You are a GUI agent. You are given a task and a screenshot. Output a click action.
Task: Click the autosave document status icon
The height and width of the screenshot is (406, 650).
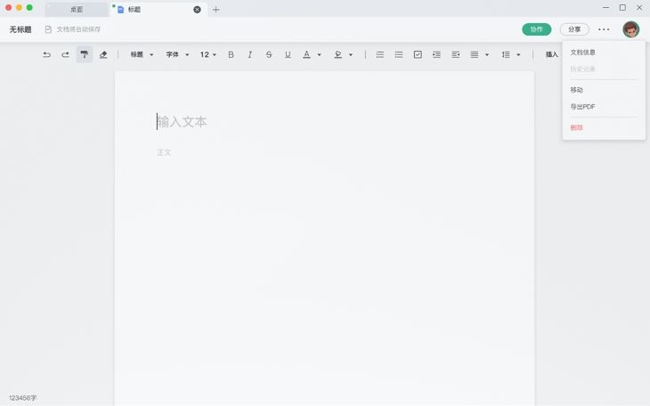pyautogui.click(x=48, y=29)
